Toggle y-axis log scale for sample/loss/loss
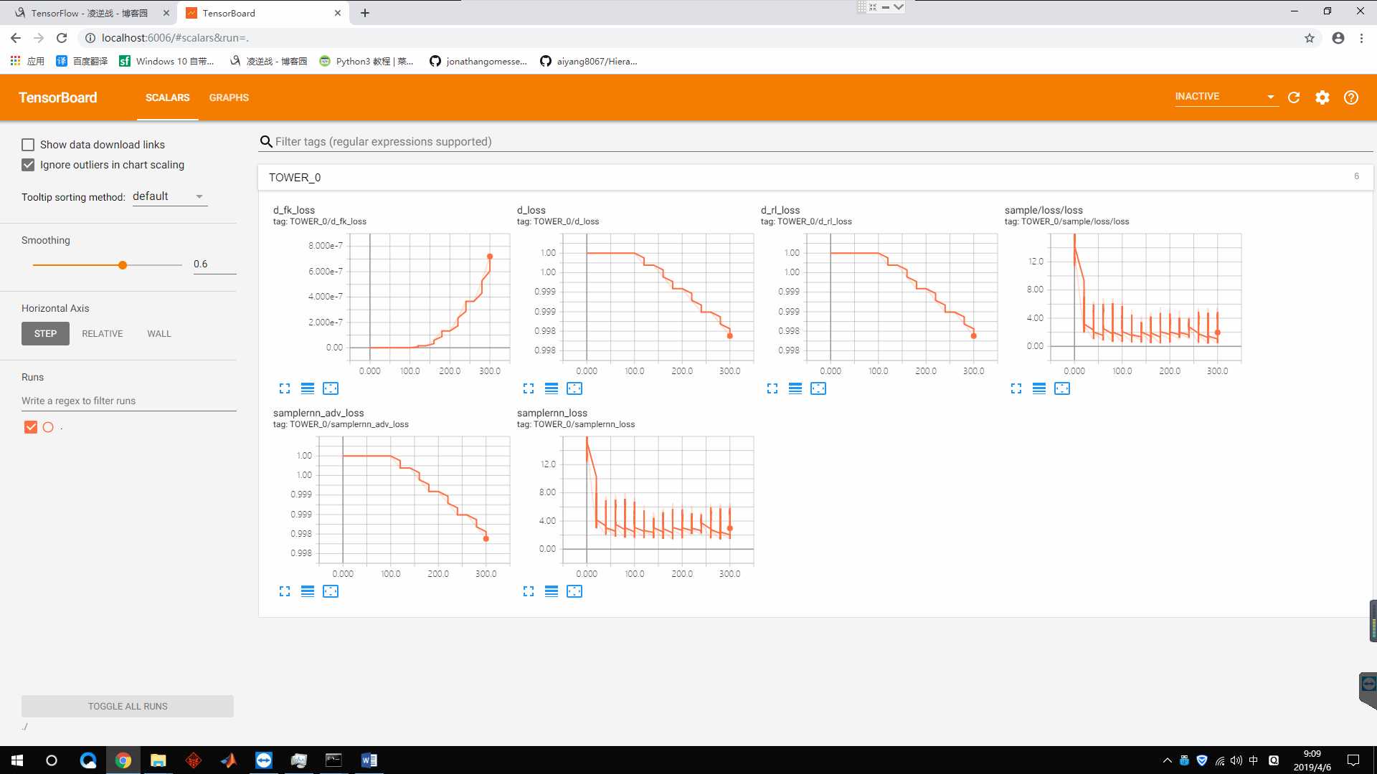 pyautogui.click(x=1039, y=388)
